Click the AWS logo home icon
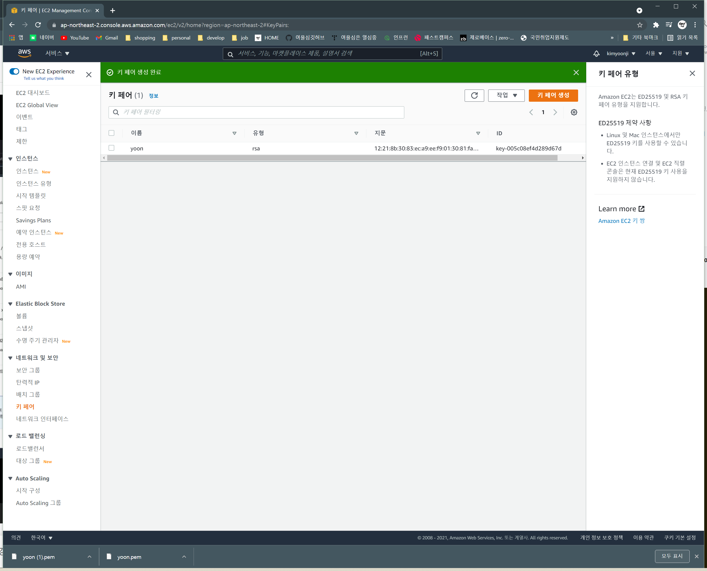707x571 pixels. pyautogui.click(x=24, y=53)
